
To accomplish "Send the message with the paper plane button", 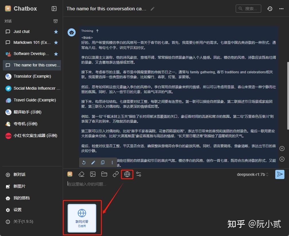I will (280, 174).
